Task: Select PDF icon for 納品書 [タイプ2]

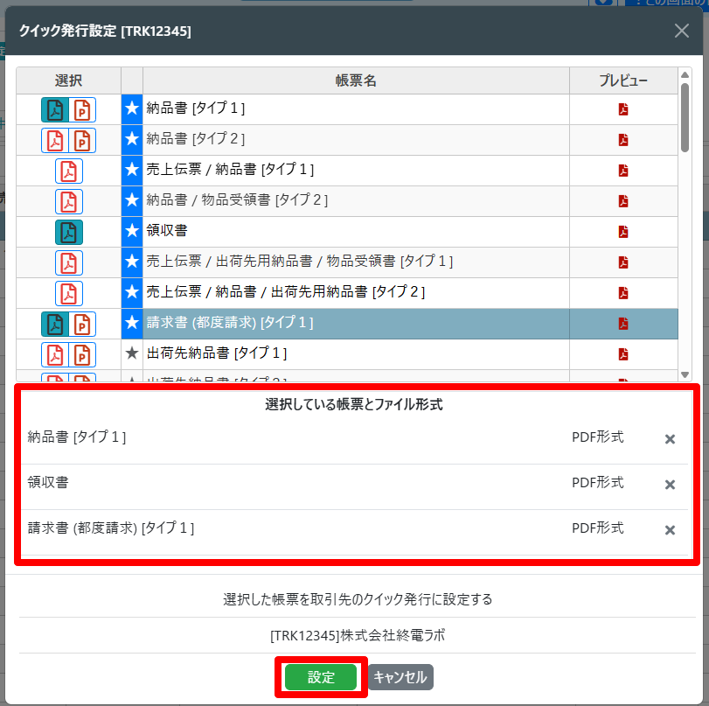Action: (x=55, y=140)
